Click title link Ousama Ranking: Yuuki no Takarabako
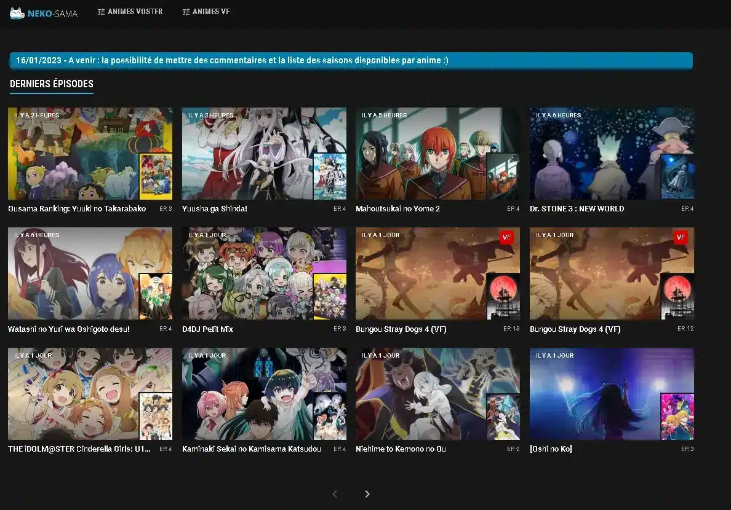The width and height of the screenshot is (731, 510). tap(77, 209)
